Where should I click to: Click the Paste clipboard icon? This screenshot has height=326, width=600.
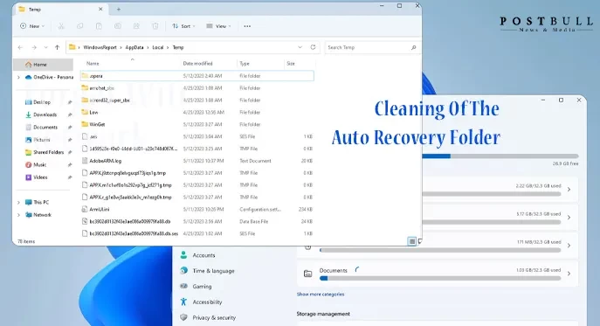click(99, 26)
